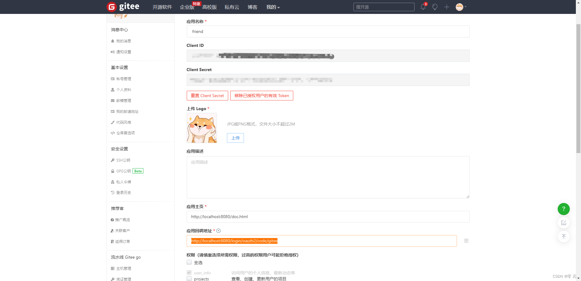Open 博客 in the top navigation
This screenshot has height=281, width=581.
252,7
